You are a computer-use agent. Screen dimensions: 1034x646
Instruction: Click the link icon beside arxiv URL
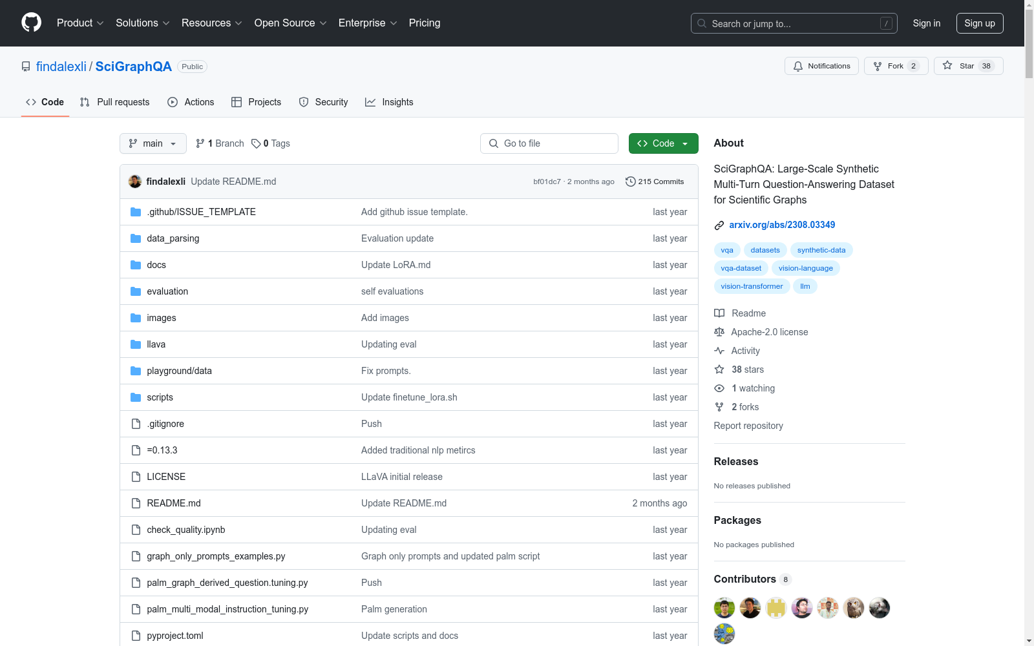click(x=719, y=225)
